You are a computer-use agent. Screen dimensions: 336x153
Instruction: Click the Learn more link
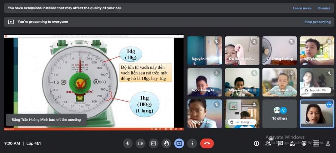302,8
